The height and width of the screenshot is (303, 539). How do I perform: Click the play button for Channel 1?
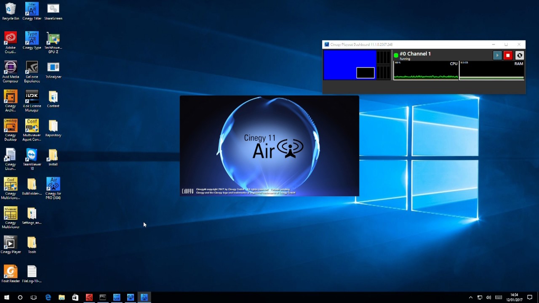pyautogui.click(x=497, y=56)
